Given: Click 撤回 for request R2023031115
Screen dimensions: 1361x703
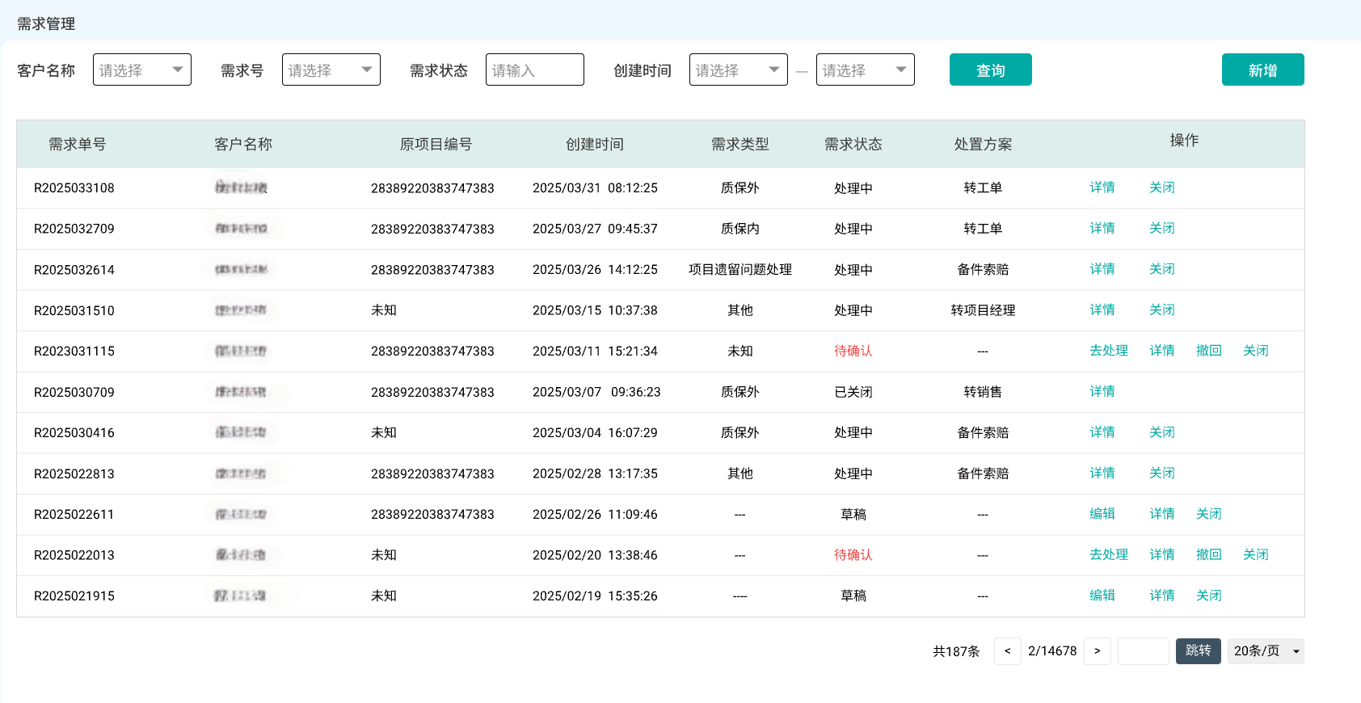Looking at the screenshot, I should (1208, 351).
